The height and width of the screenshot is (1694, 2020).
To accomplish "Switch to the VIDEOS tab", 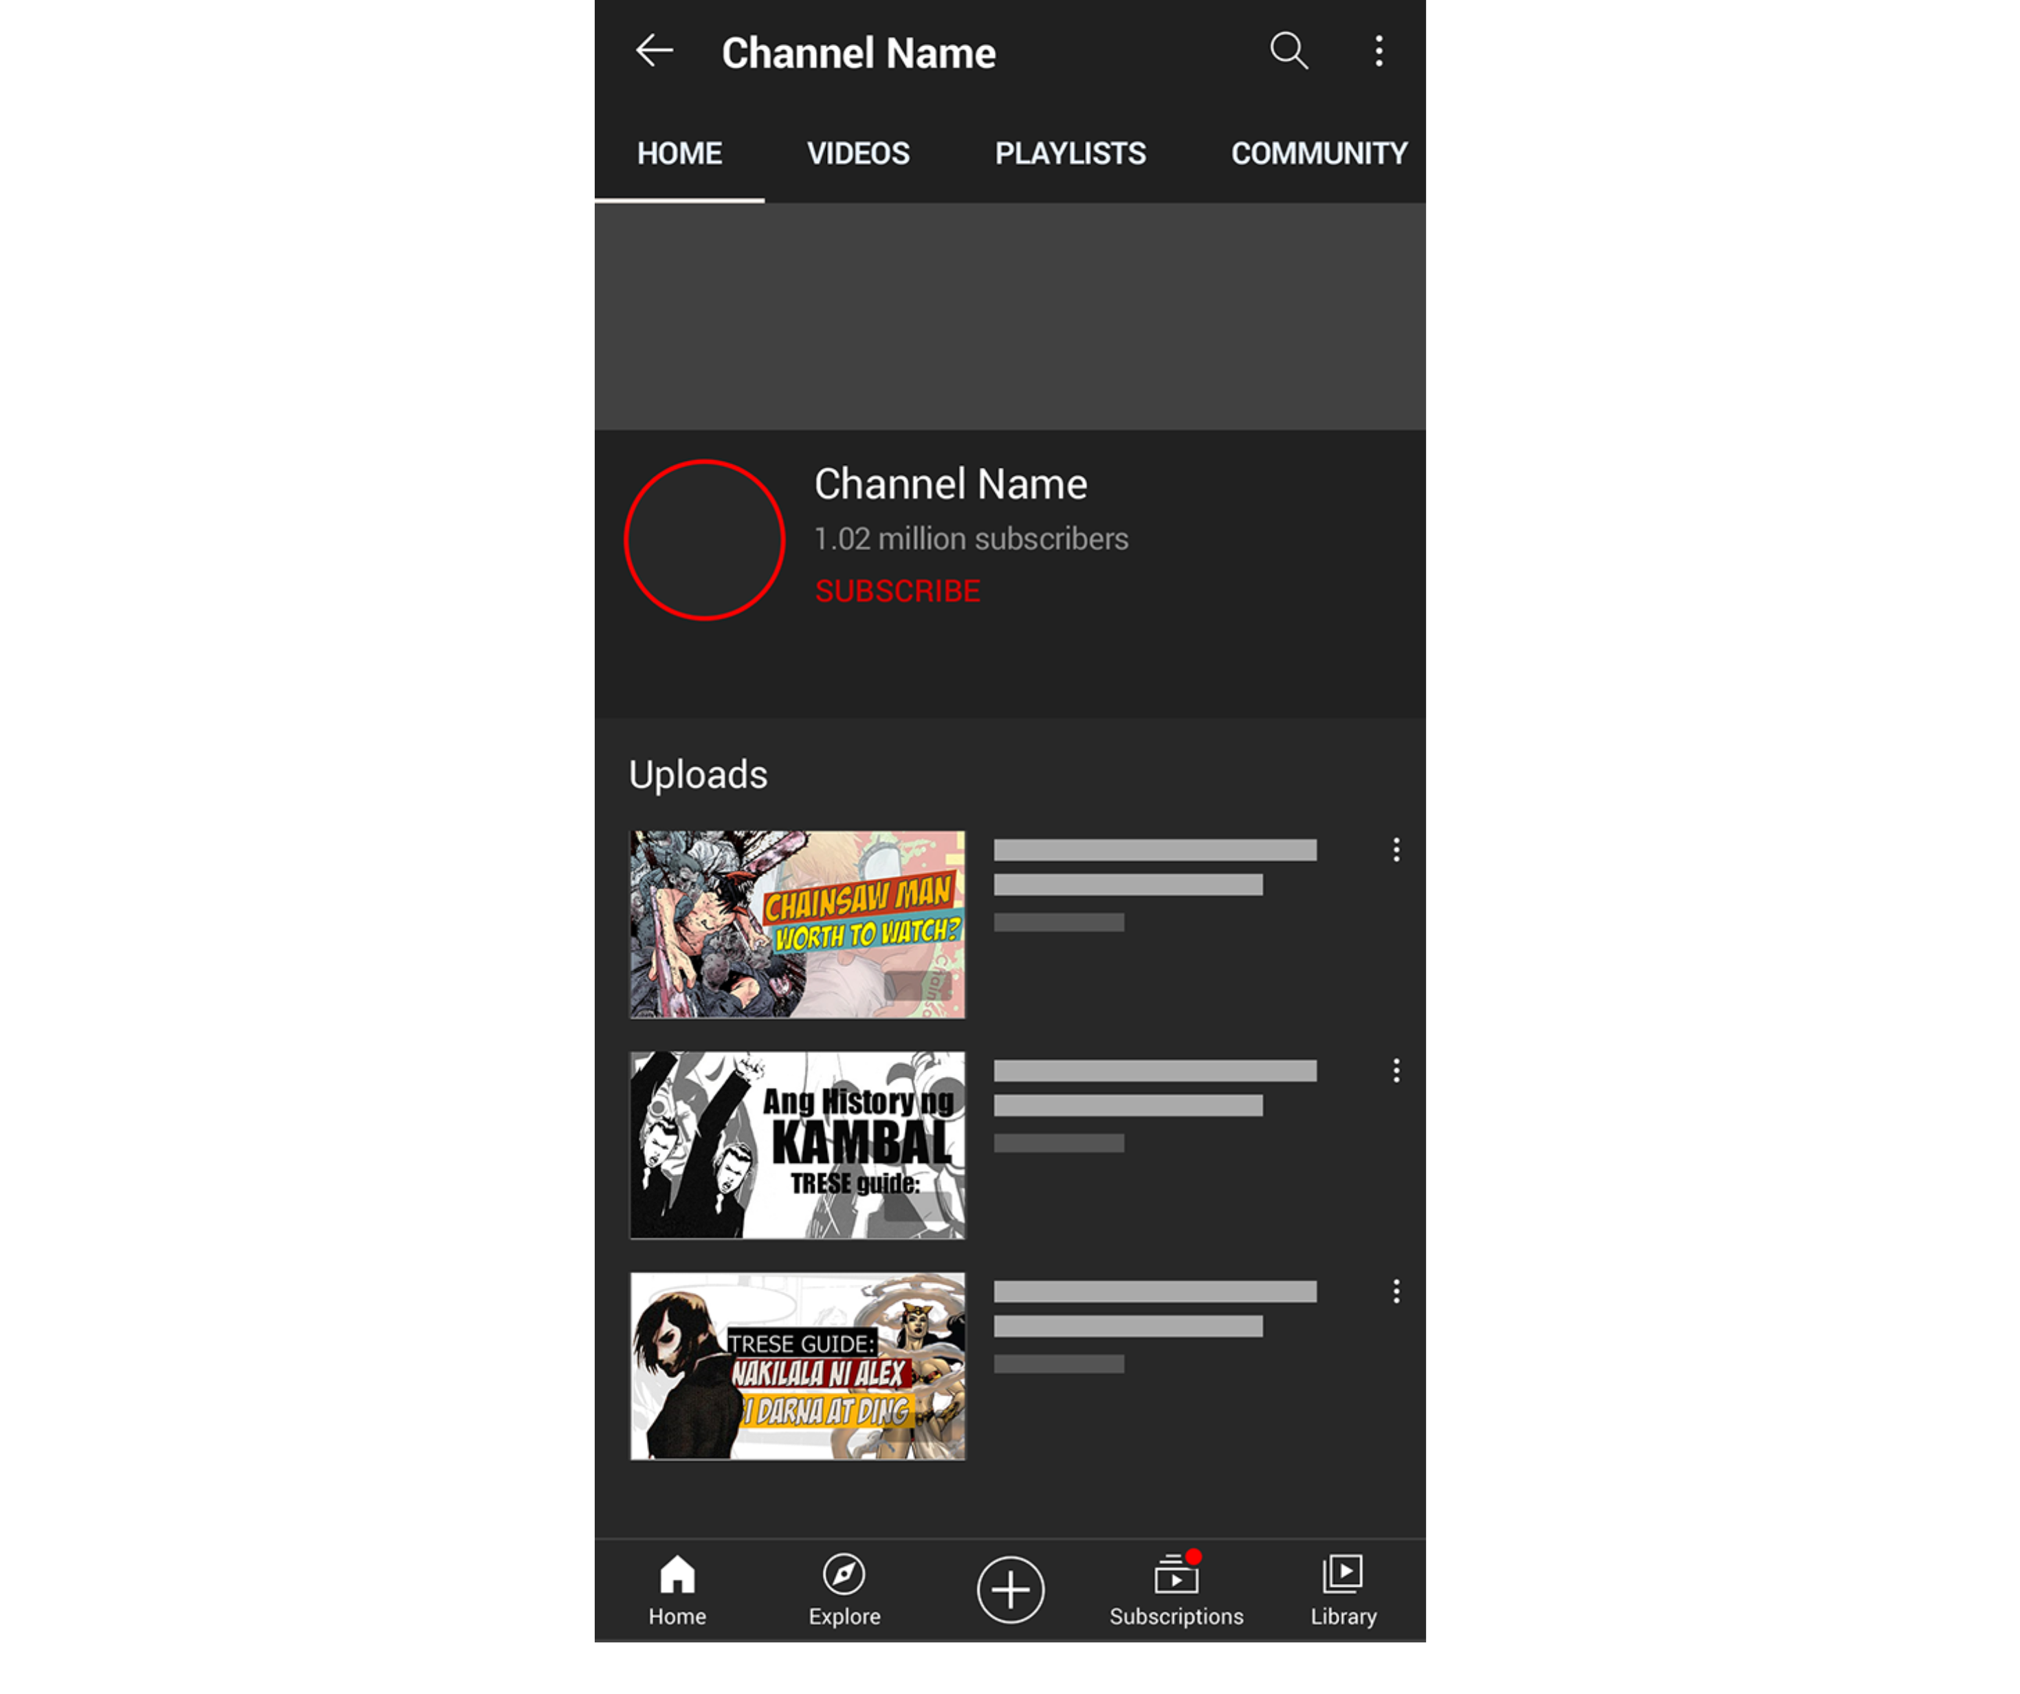I will pyautogui.click(x=858, y=153).
